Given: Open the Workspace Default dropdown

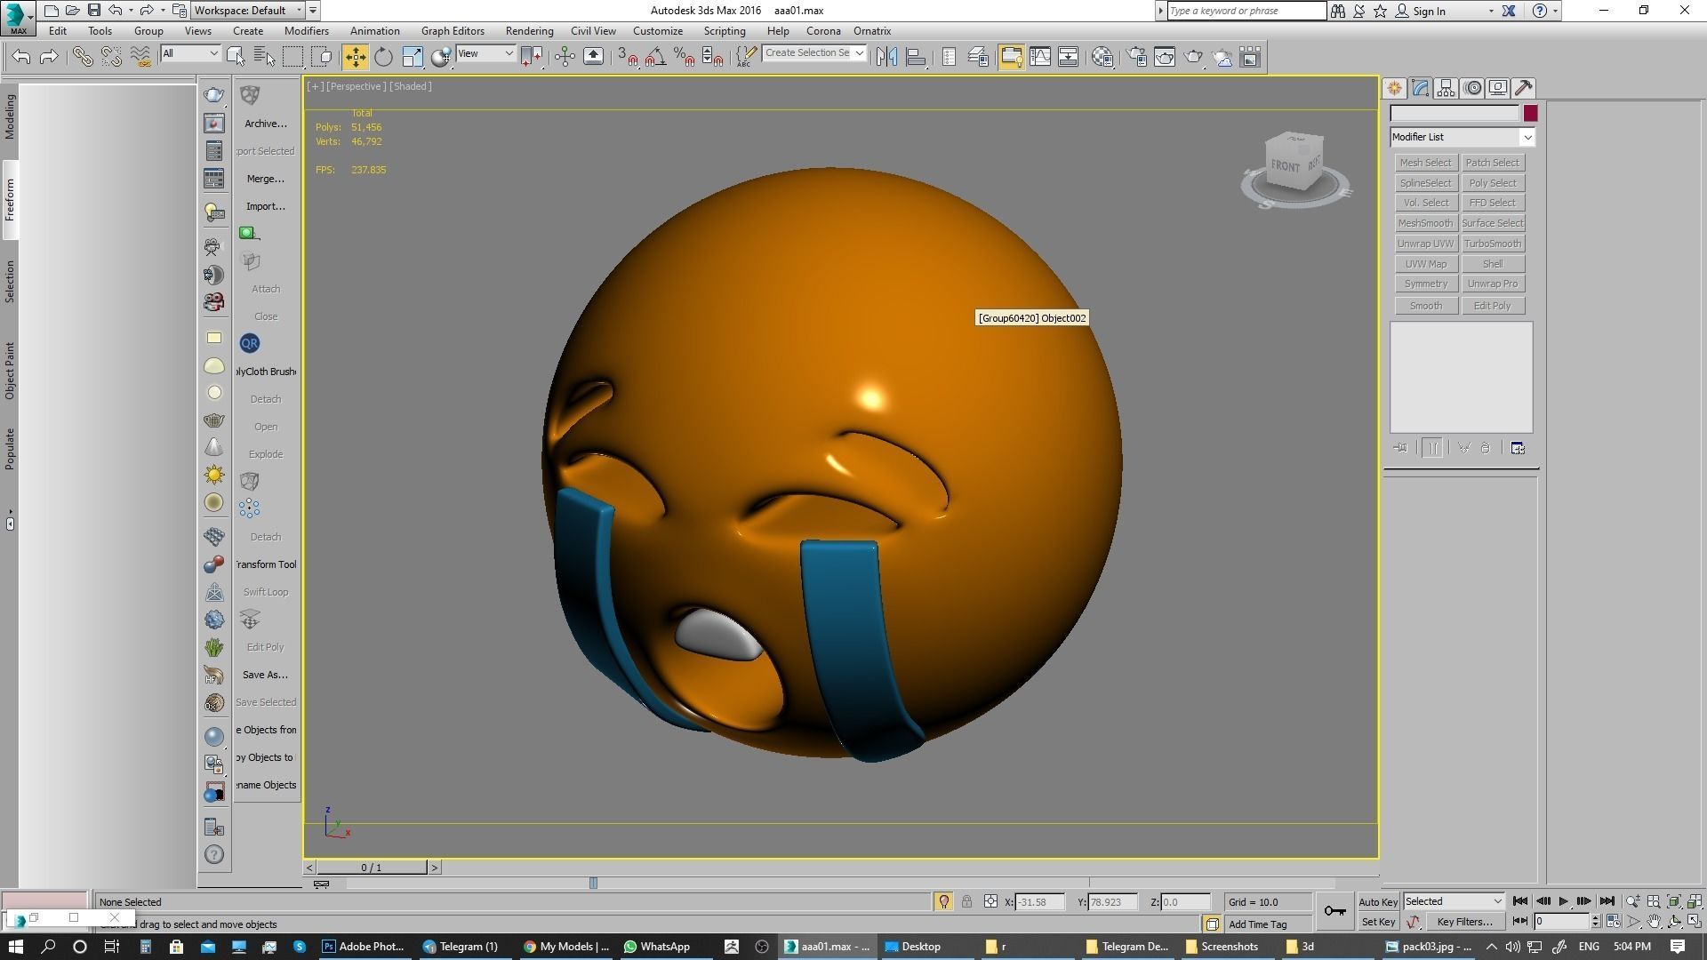Looking at the screenshot, I should pyautogui.click(x=249, y=11).
